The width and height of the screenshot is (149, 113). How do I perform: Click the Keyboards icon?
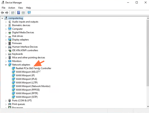[x=10, y=54]
